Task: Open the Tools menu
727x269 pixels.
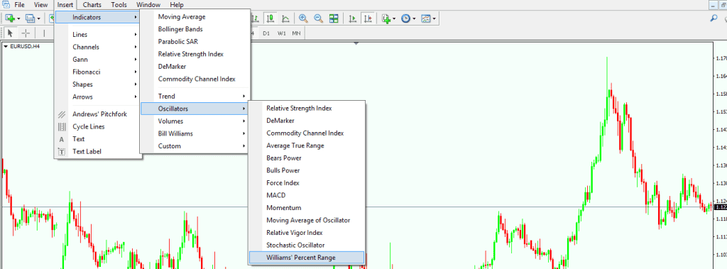Action: (x=119, y=5)
